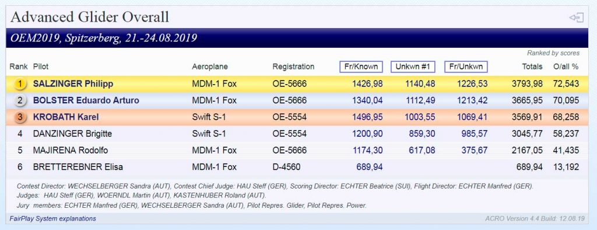Open the Unkwn #1 score column
The image size is (597, 230).
[x=413, y=67]
